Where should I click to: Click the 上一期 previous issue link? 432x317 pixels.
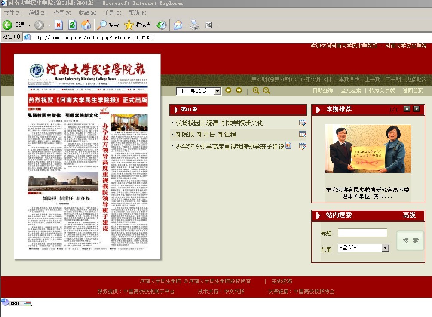click(x=373, y=80)
